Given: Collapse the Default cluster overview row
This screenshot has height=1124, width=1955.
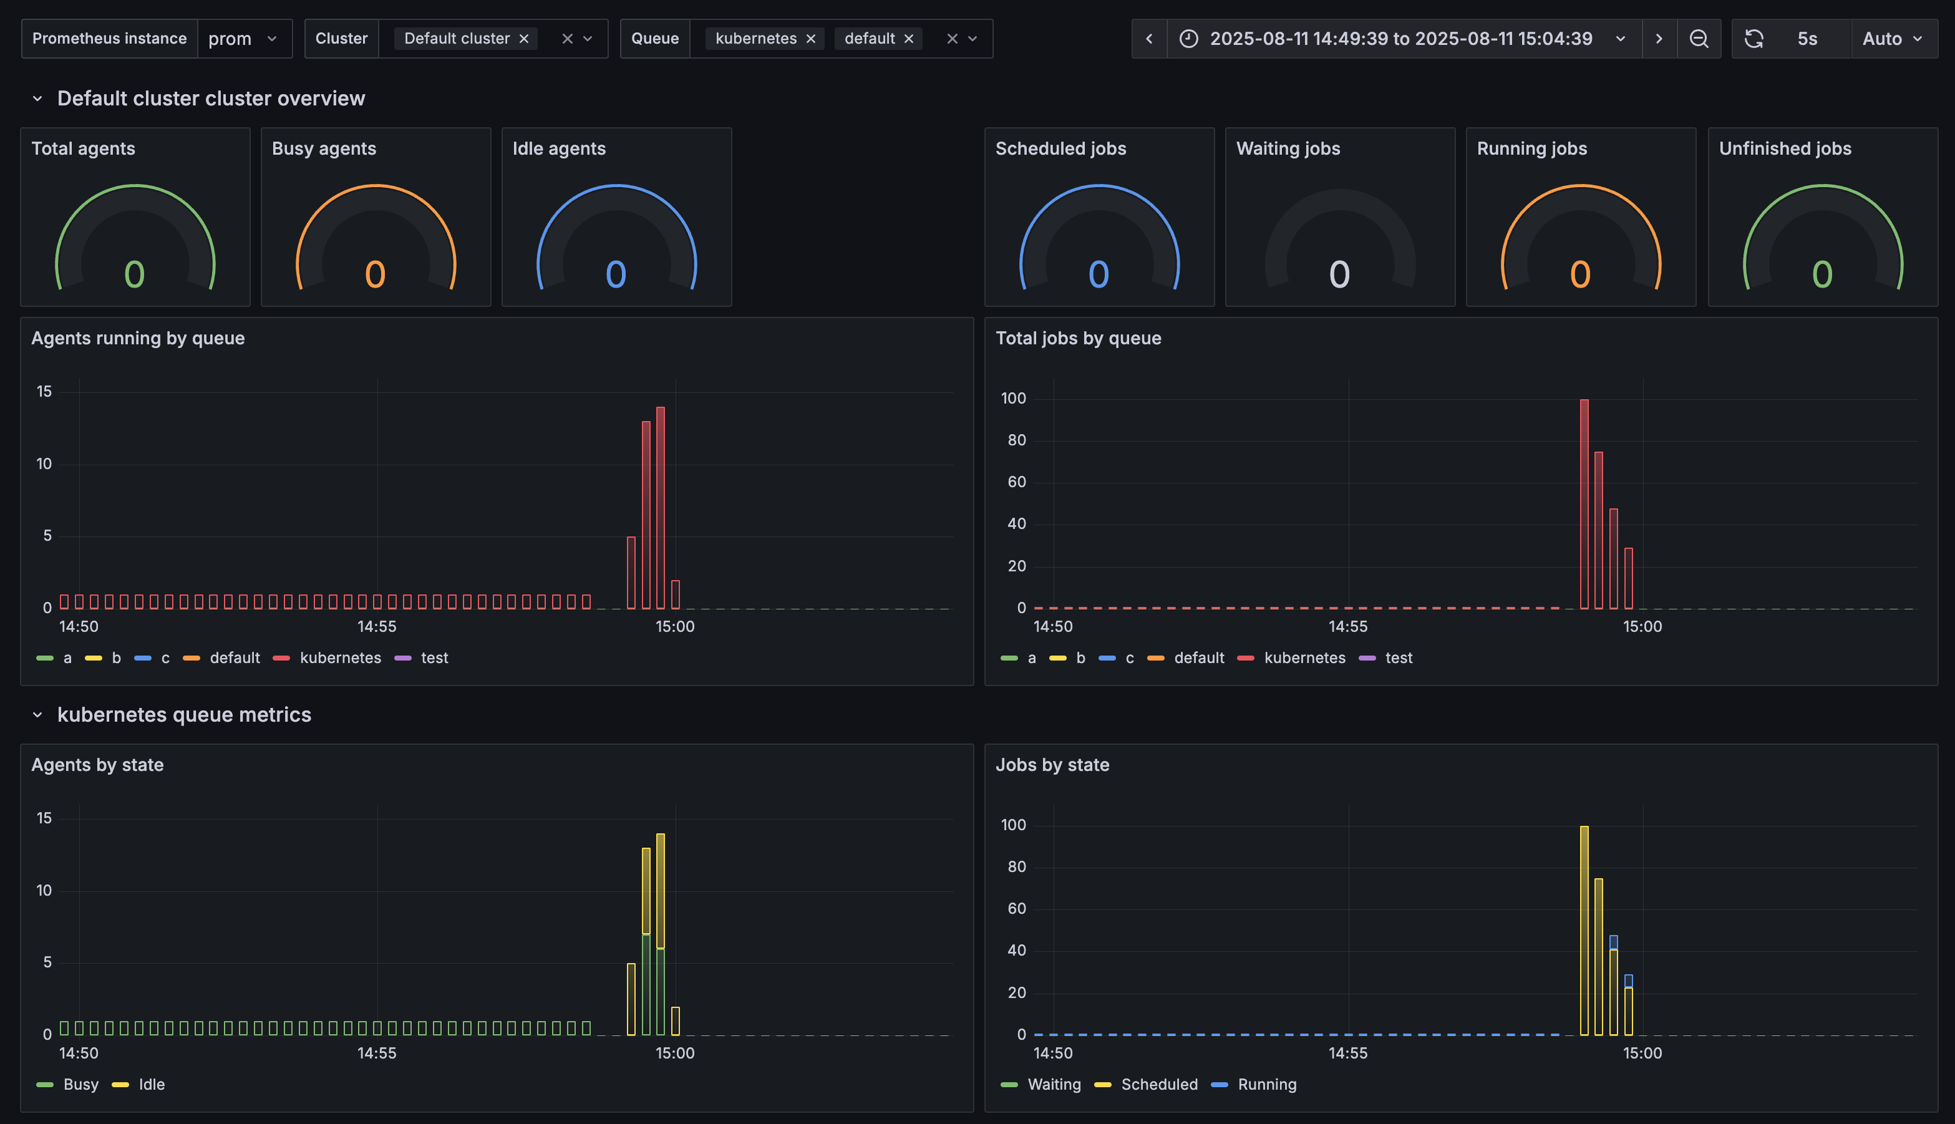Looking at the screenshot, I should (x=37, y=99).
